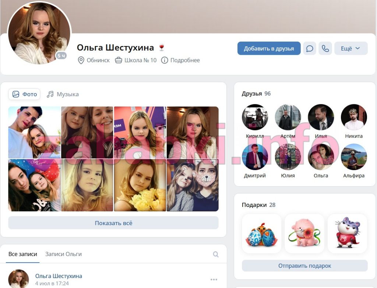Viewport: 377px width, 288px height.
Task: Switch to the Музыка tab
Action: 63,94
